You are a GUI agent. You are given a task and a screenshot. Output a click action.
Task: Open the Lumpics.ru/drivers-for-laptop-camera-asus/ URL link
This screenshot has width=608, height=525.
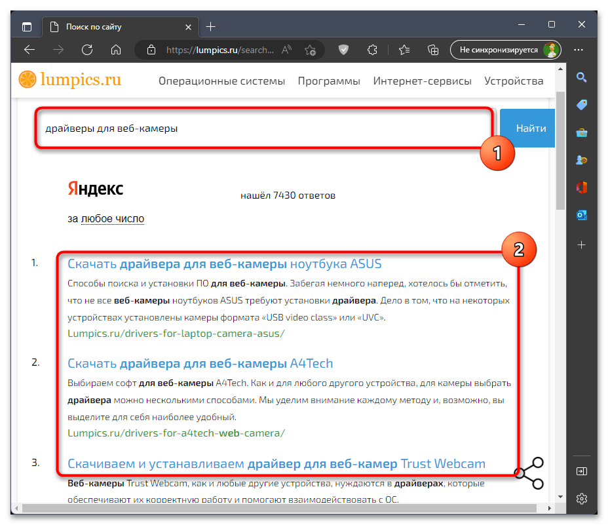coord(176,334)
